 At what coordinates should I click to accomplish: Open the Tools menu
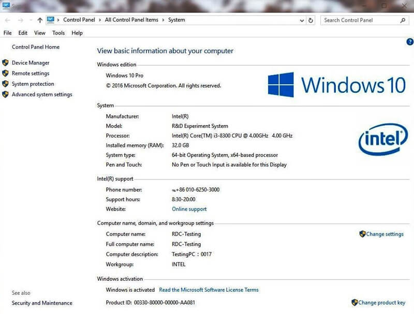tap(58, 33)
